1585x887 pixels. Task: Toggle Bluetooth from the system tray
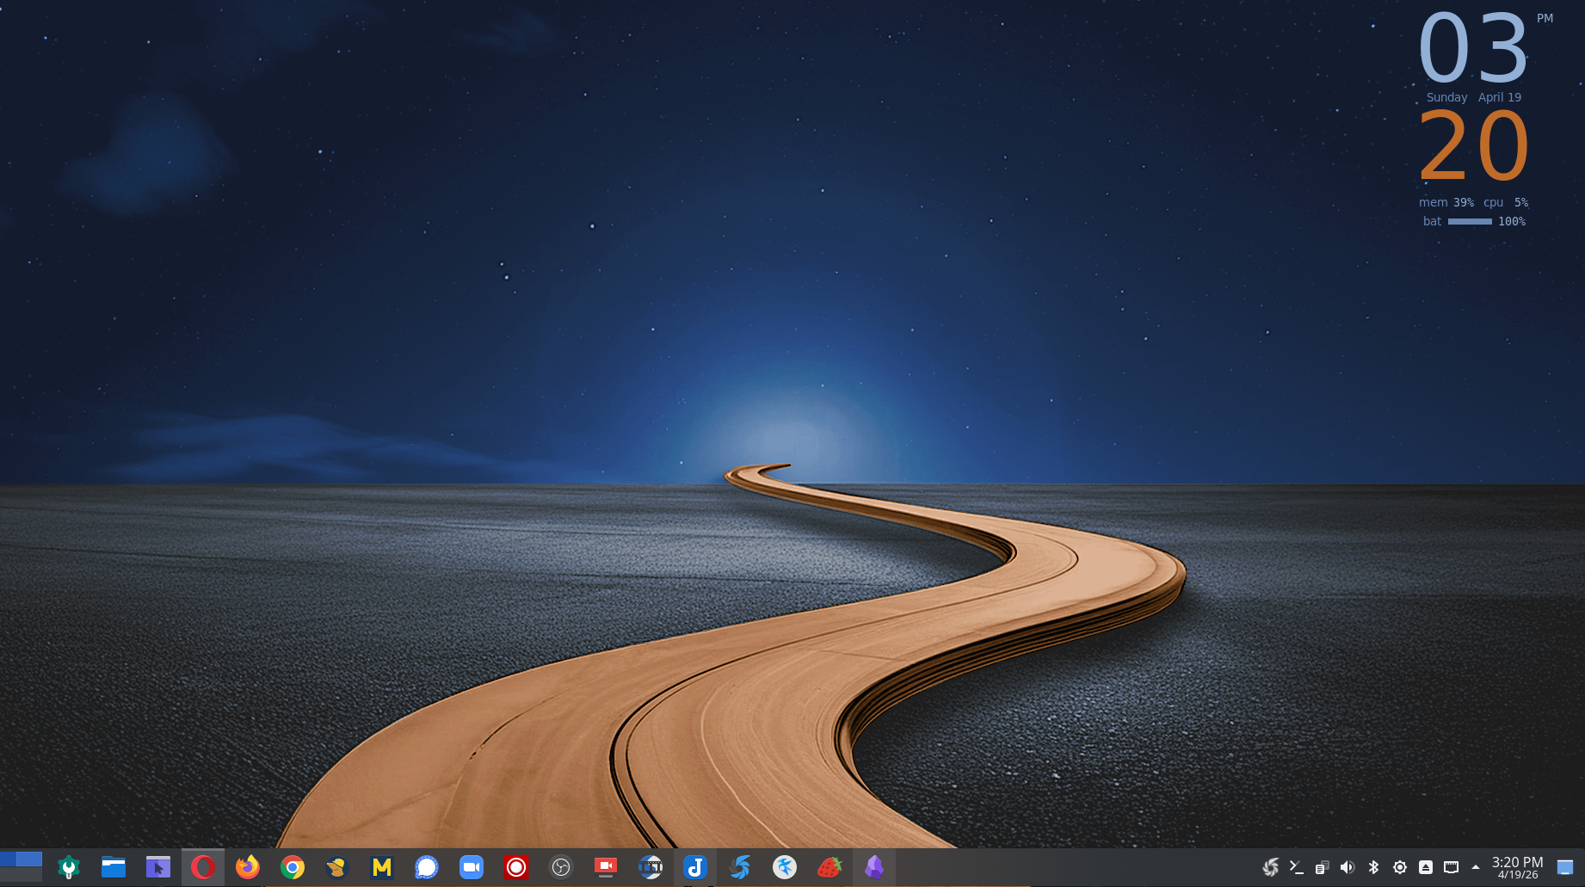1373,867
